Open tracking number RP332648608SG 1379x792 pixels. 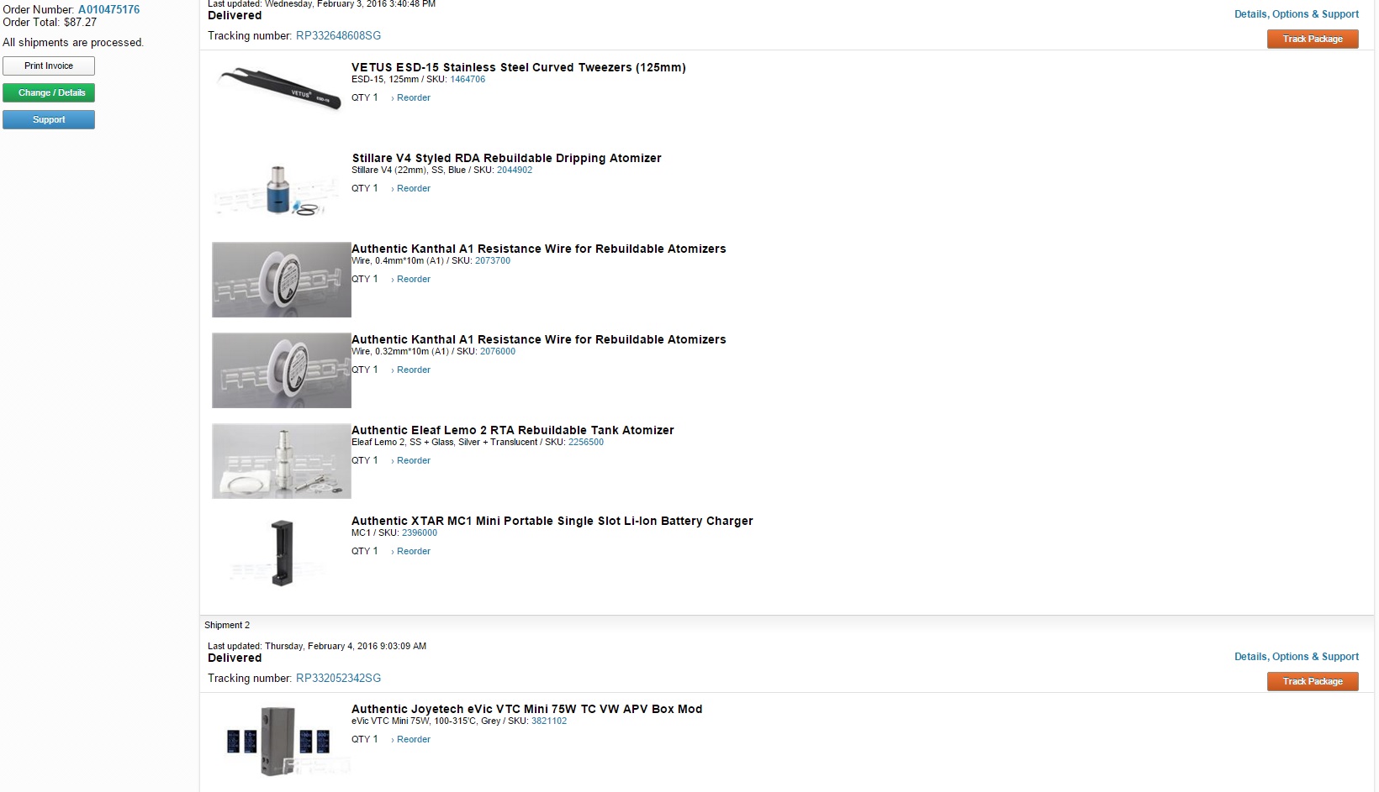click(338, 35)
